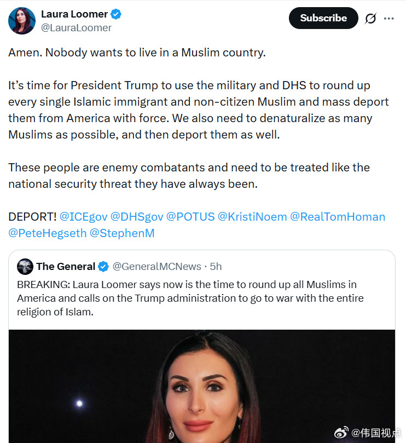The height and width of the screenshot is (443, 406).
Task: Open the @PeteHegseth mention
Action: click(48, 233)
